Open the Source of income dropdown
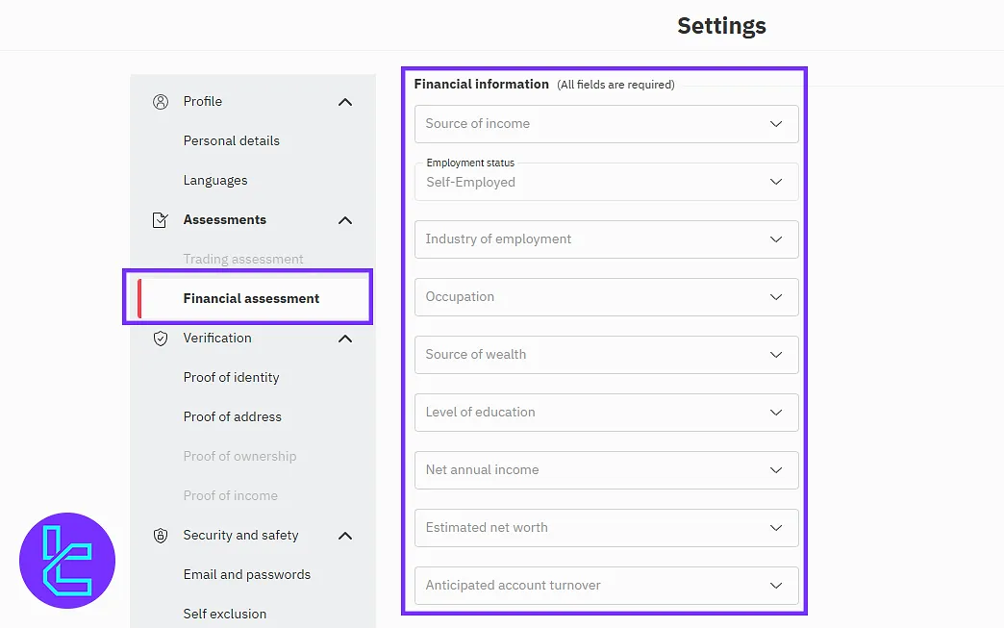Image resolution: width=1004 pixels, height=628 pixels. pos(607,124)
